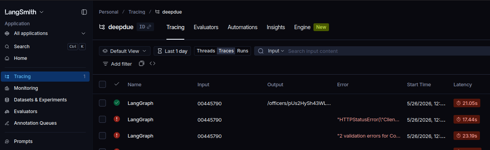Click the 21.05s latency badge
490x150 pixels.
tap(467, 103)
